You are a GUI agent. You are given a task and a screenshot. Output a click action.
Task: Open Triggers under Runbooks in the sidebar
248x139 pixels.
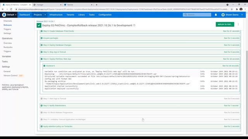point(7,51)
